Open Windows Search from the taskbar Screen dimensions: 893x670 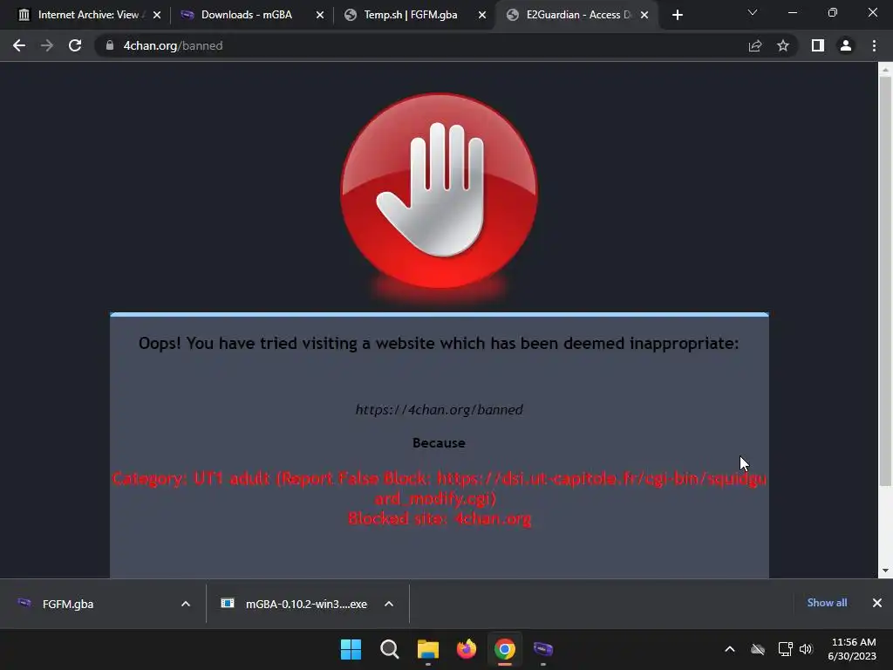click(x=390, y=649)
